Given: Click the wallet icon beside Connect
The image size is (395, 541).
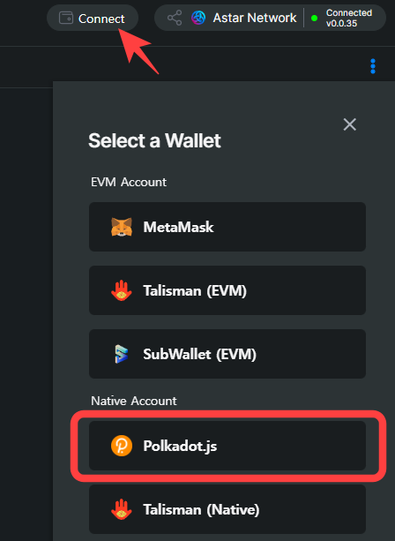Looking at the screenshot, I should pos(66,18).
